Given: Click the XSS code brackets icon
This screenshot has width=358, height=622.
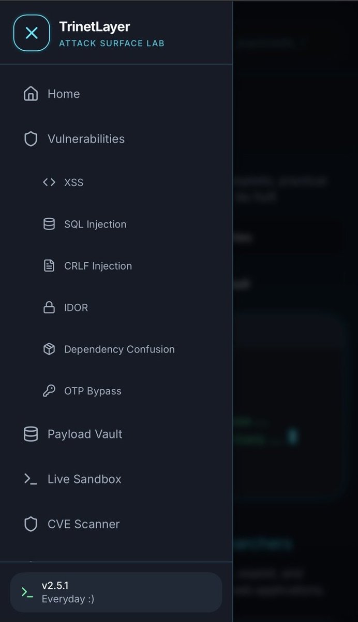Looking at the screenshot, I should [49, 182].
